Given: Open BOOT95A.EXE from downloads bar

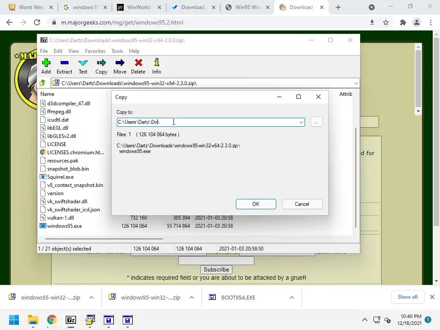Looking at the screenshot, I should 238,297.
